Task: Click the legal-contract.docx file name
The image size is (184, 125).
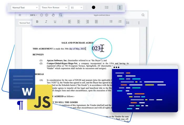Action: (102, 15)
